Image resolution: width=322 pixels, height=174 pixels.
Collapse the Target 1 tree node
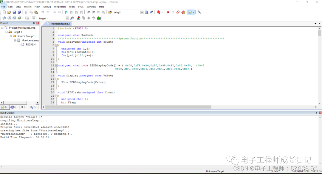7,32
